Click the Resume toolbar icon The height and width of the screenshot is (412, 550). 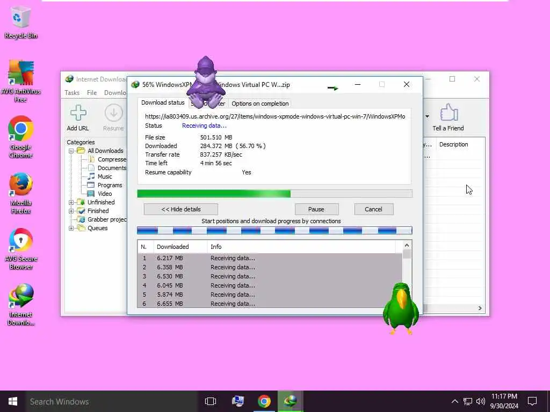coord(114,118)
